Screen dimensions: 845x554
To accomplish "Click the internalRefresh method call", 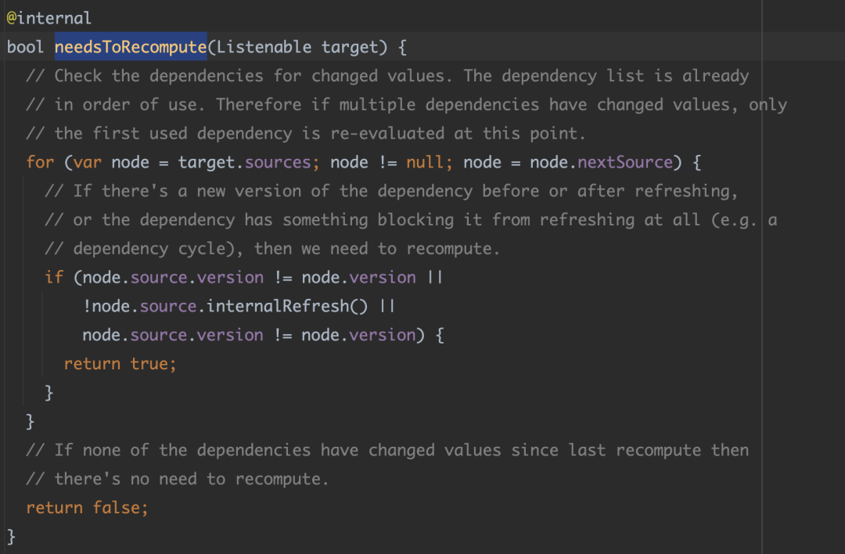I will click(x=278, y=306).
